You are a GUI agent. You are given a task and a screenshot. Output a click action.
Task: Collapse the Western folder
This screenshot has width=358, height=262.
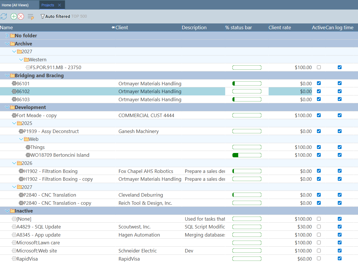click(21, 60)
